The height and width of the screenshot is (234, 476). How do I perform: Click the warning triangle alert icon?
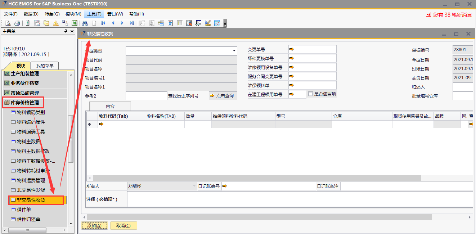pos(56,23)
